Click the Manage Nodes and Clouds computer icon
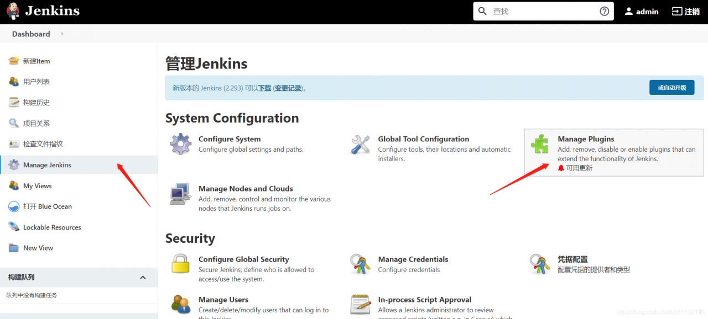 pos(180,194)
